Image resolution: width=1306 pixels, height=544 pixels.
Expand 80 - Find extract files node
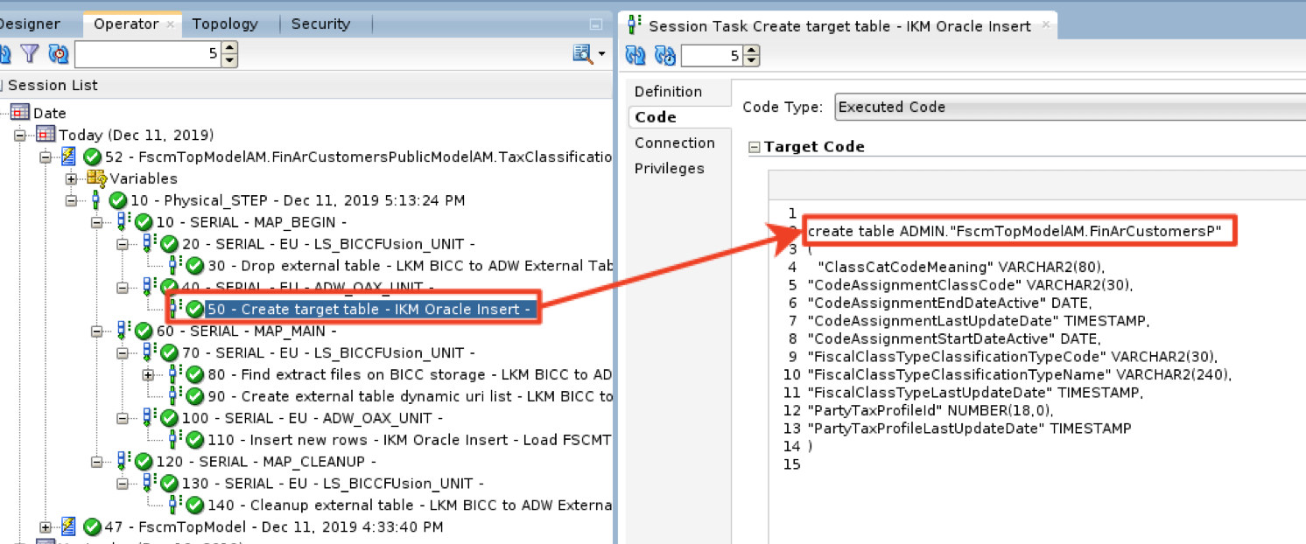(149, 374)
